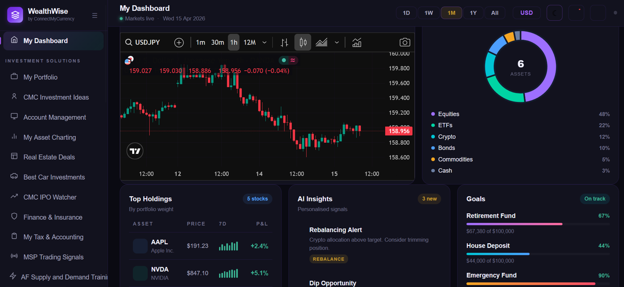Go to CMC IPO Watcher

(50, 197)
